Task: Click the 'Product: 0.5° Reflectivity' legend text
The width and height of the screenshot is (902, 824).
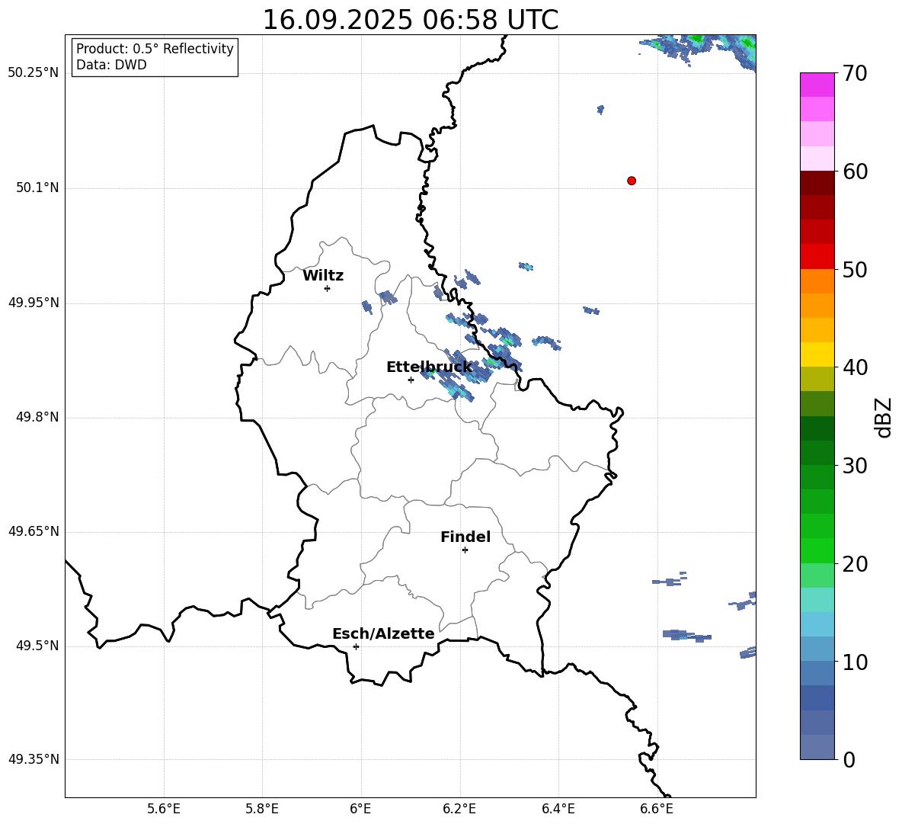Action: (x=155, y=48)
